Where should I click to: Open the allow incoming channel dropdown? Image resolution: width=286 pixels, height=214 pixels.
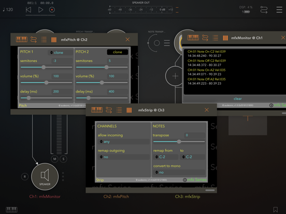124,142
